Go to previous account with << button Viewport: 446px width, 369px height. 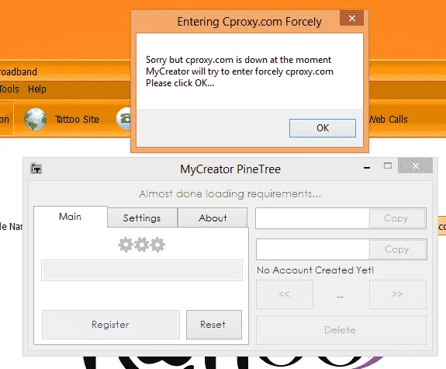285,294
